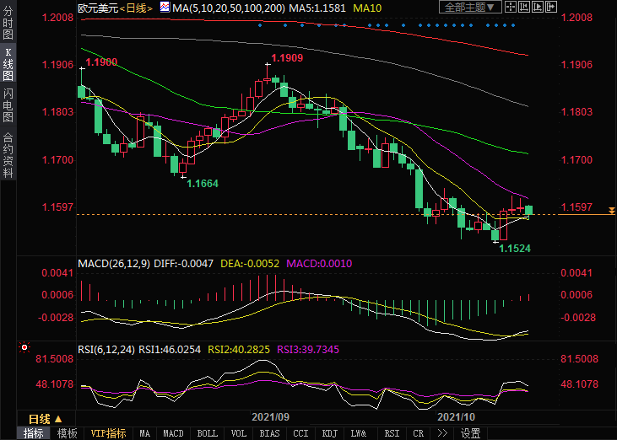
Task: Click the first toolbar icon right of 全部主题
Action: pos(512,8)
